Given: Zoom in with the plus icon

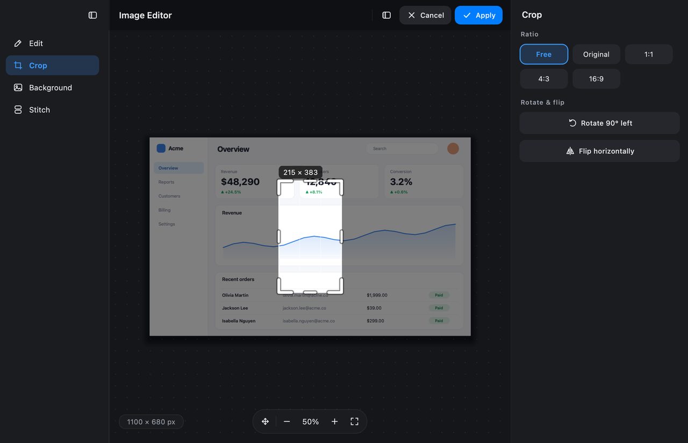Looking at the screenshot, I should click(334, 421).
